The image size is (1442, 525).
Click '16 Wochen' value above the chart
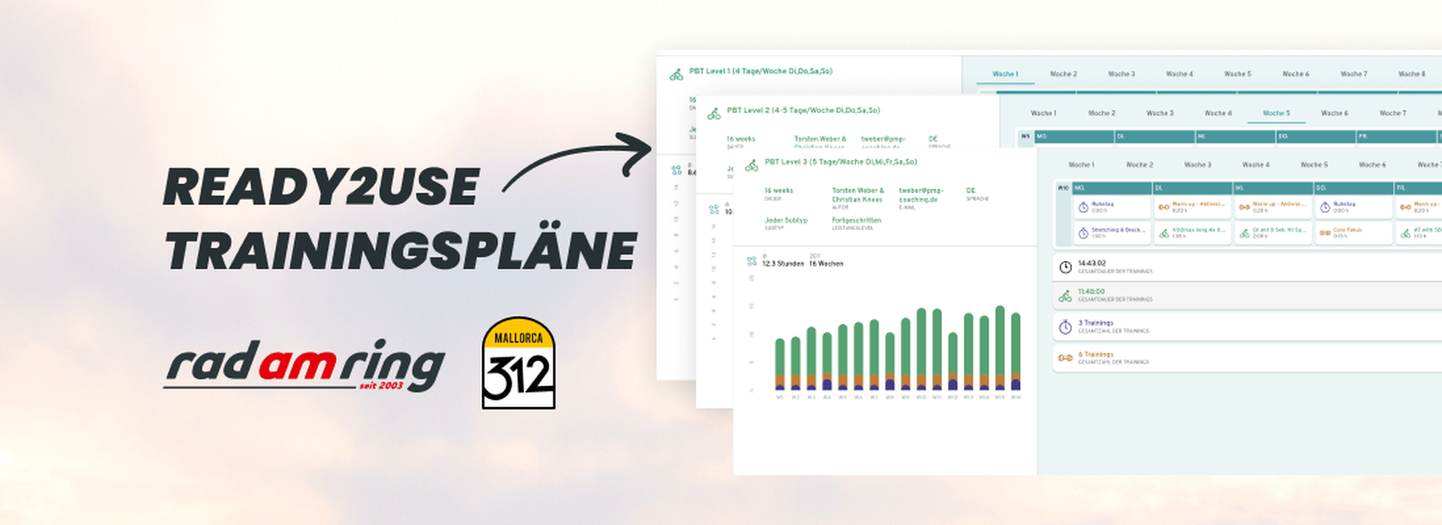pyautogui.click(x=825, y=264)
